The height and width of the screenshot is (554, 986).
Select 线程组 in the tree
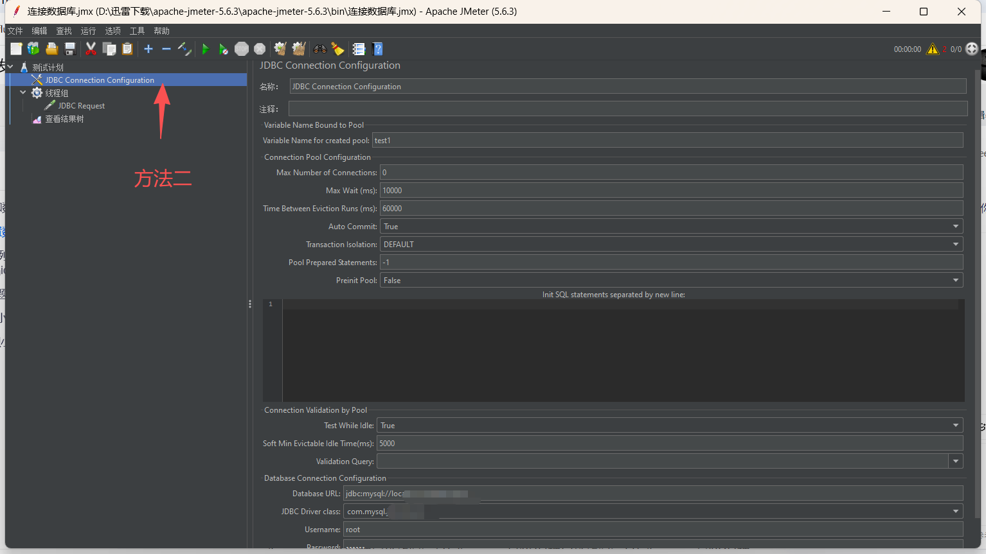click(x=57, y=93)
